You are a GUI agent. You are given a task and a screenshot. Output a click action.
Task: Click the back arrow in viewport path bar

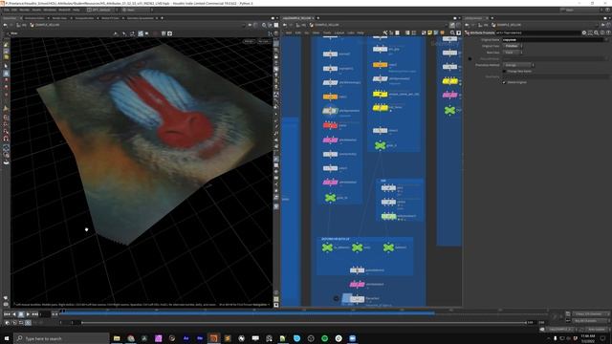(5, 25)
